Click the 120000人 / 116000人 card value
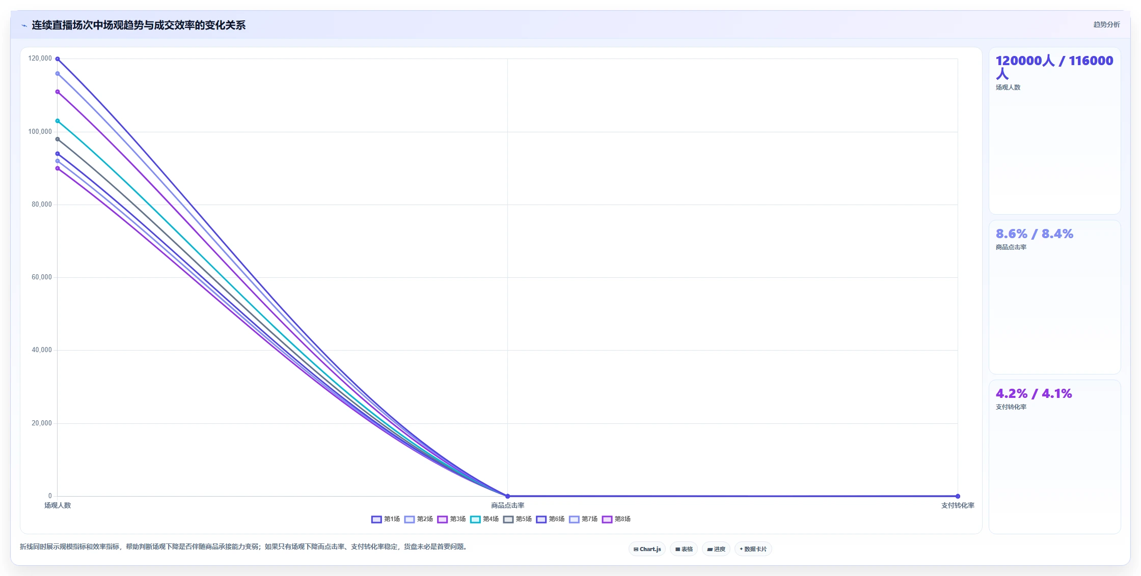This screenshot has height=576, width=1141. [x=1054, y=67]
